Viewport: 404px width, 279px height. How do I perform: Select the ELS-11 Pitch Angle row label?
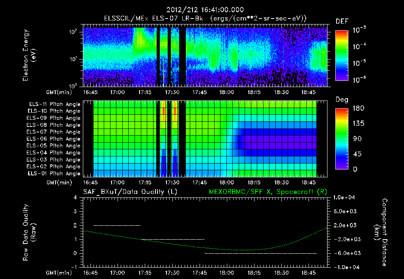54,104
